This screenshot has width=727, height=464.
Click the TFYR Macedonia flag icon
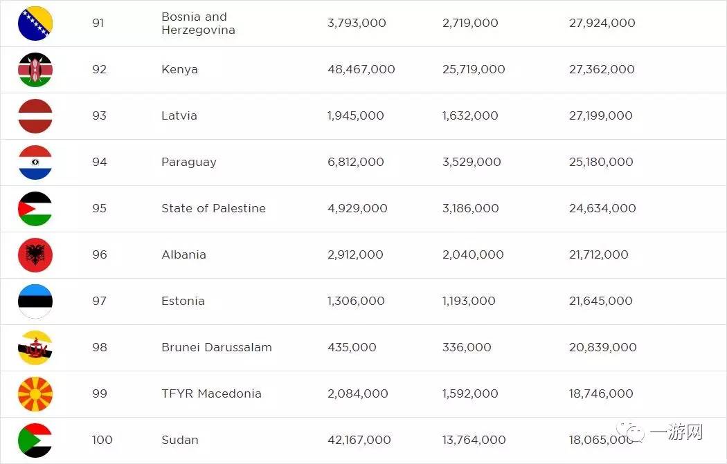(x=35, y=394)
